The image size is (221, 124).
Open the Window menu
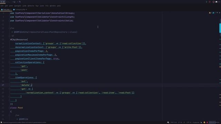tap(53, 6)
